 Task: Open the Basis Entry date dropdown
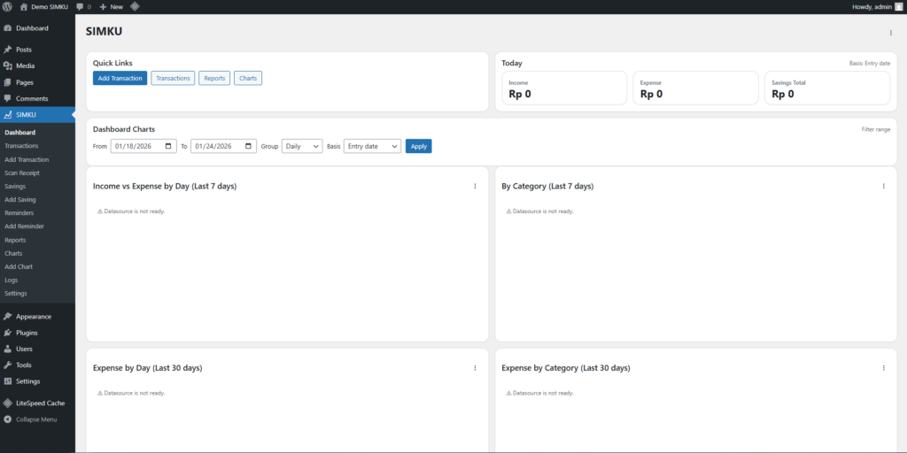[373, 146]
